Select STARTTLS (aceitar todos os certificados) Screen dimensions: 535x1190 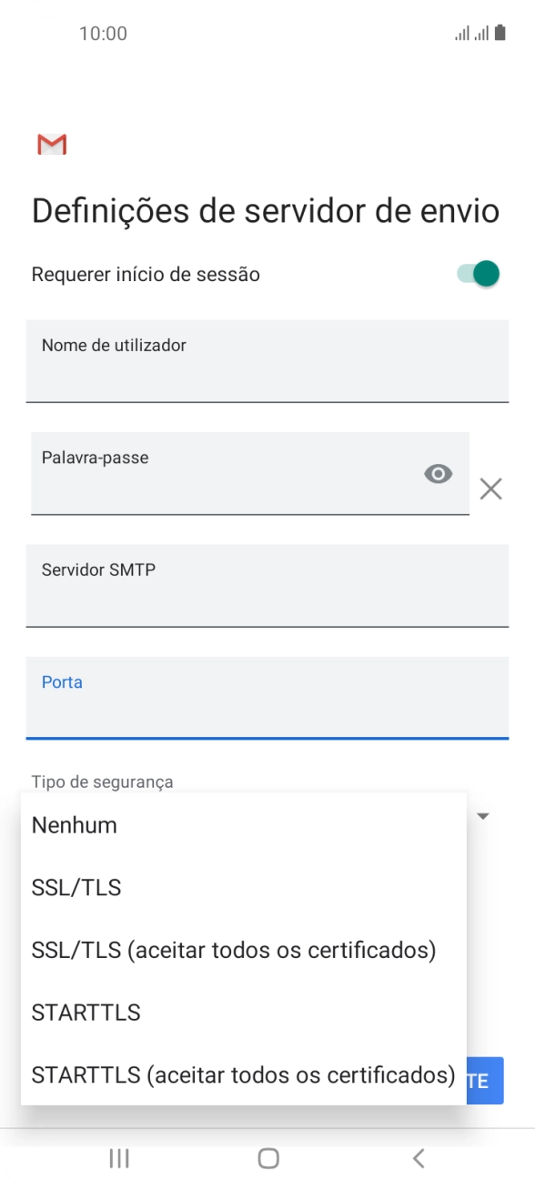point(240,1074)
